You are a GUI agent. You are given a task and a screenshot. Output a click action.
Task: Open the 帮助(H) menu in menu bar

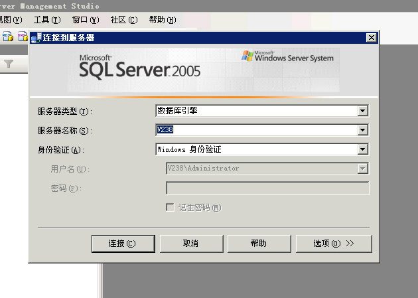point(163,20)
